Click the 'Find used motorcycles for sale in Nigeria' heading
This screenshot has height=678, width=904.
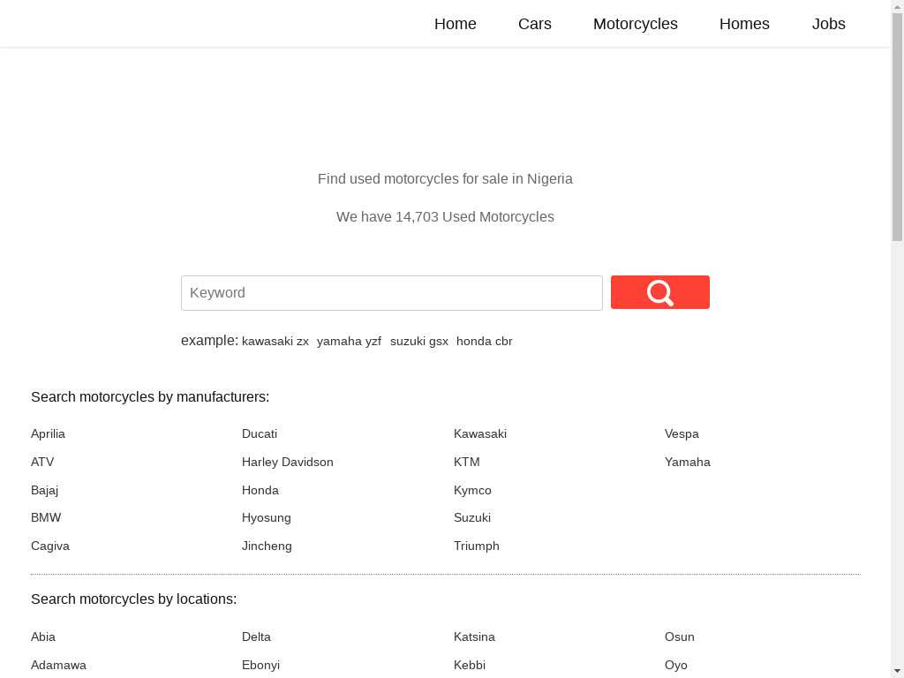coord(445,178)
